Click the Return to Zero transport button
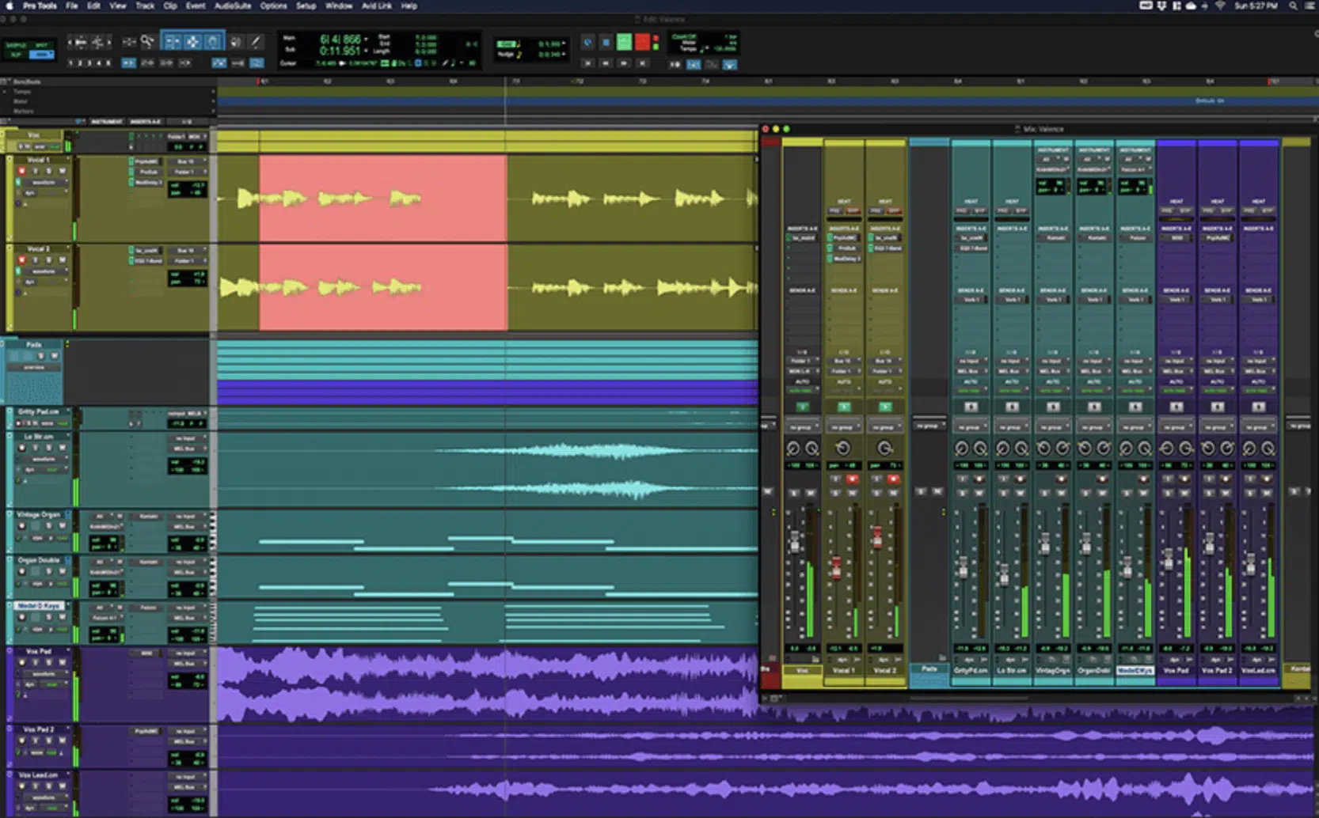The image size is (1319, 818). coord(588,63)
